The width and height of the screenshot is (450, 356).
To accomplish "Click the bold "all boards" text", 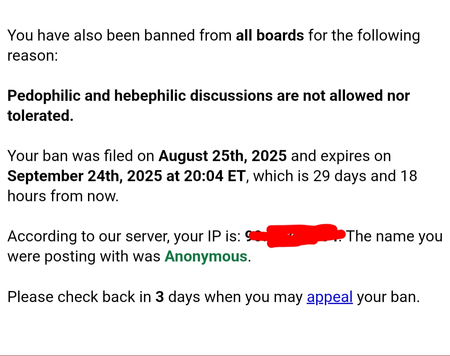I will click(270, 35).
